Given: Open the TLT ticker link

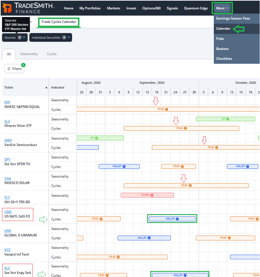Looking at the screenshot, I should (7, 197).
